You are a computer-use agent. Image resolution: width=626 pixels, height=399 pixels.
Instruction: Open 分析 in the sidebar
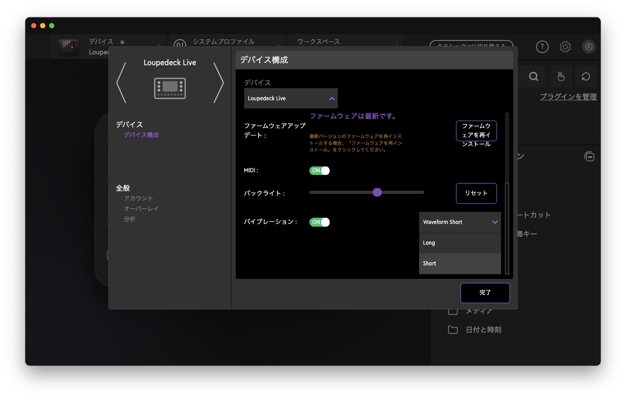pos(130,219)
